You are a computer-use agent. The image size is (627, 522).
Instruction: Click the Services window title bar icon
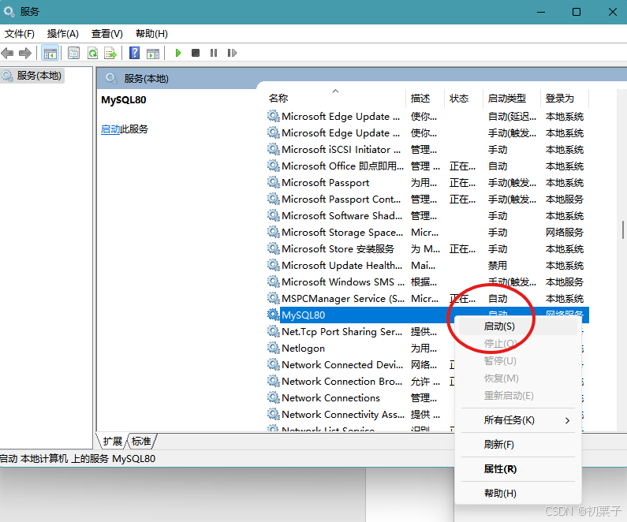click(9, 12)
